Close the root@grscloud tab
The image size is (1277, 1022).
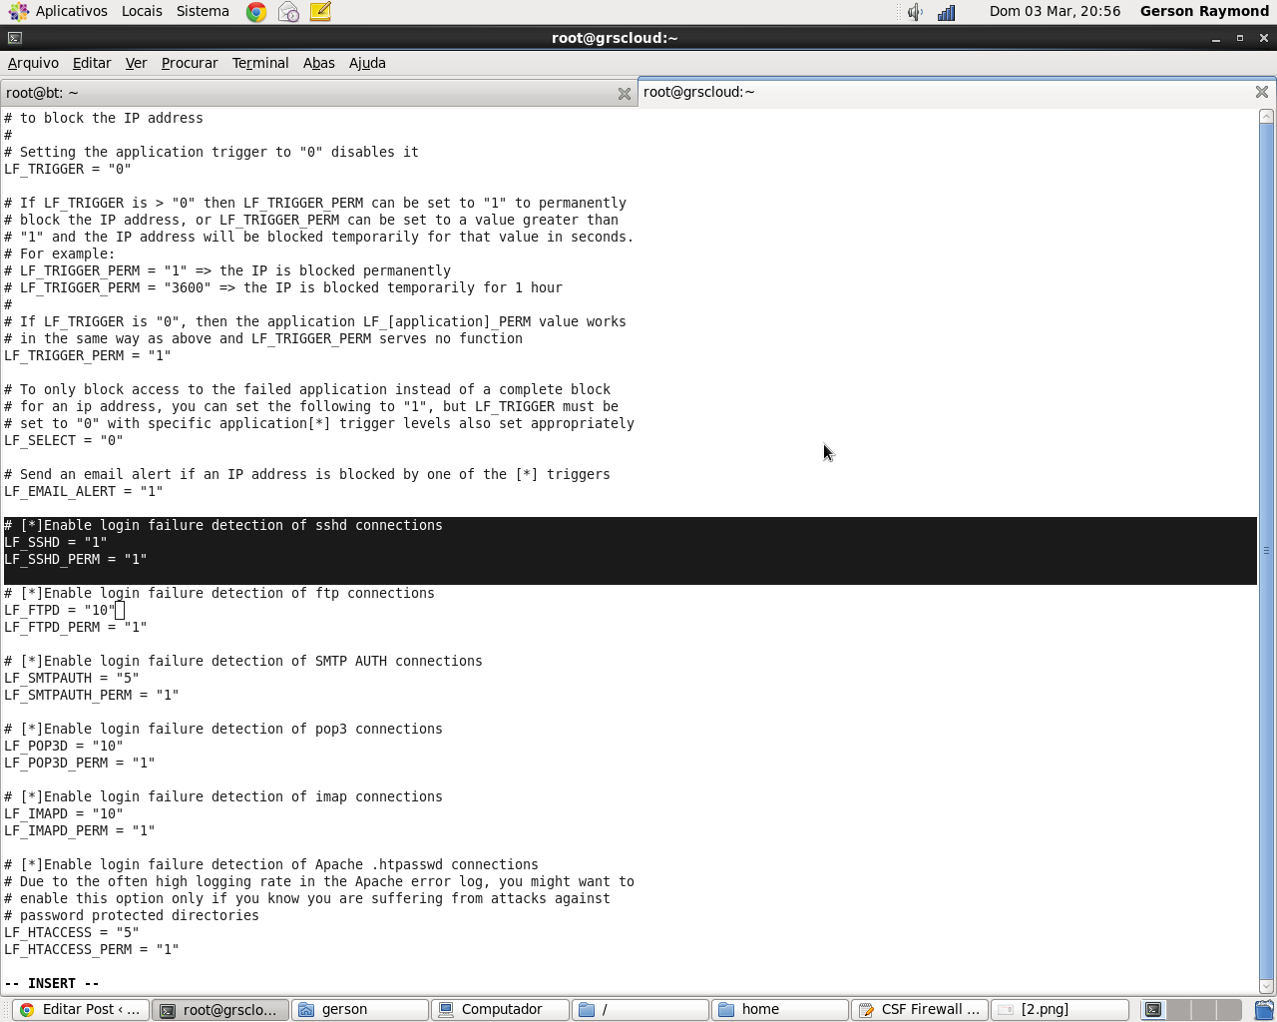(1262, 92)
